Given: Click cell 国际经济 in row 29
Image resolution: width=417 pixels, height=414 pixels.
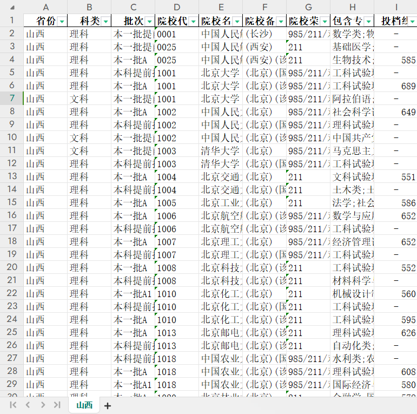Looking at the screenshot, I should click(353, 384).
